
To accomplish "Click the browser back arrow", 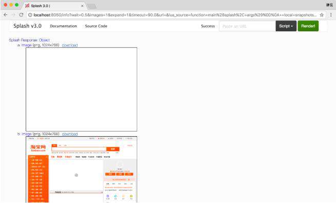I will click(x=6, y=15).
